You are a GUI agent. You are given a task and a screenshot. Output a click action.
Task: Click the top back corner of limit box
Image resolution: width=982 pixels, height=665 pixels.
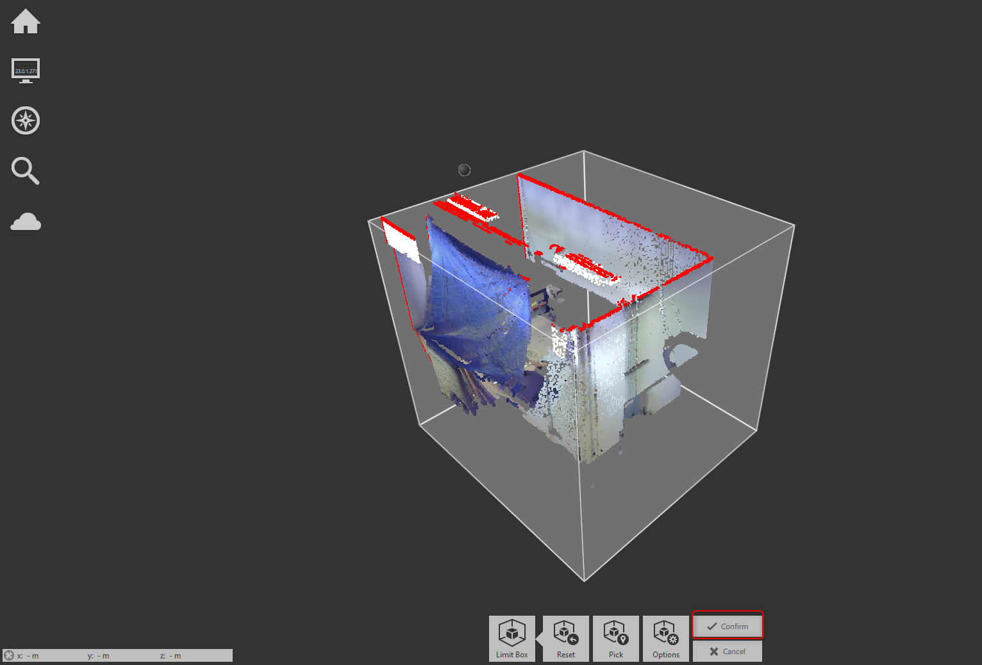click(583, 151)
